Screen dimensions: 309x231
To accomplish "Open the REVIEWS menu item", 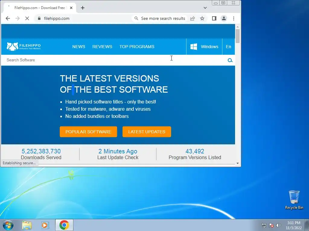I will [x=102, y=47].
